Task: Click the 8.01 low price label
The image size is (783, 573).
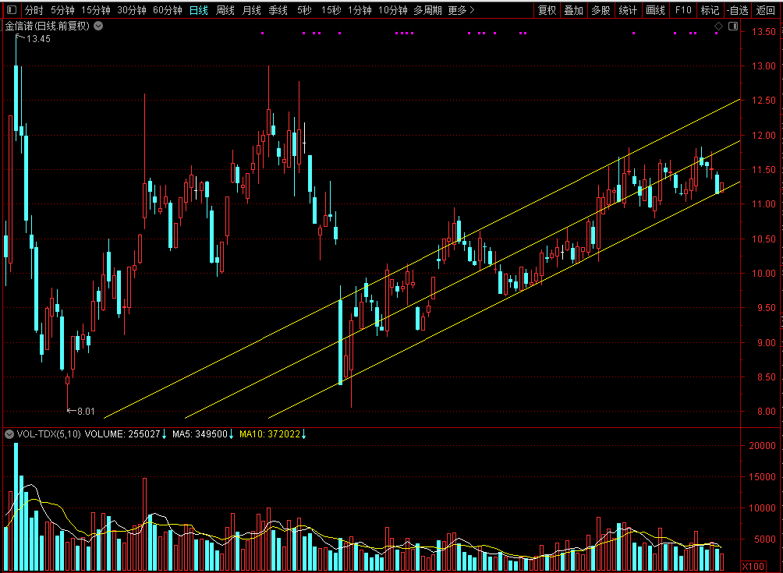Action: click(86, 412)
